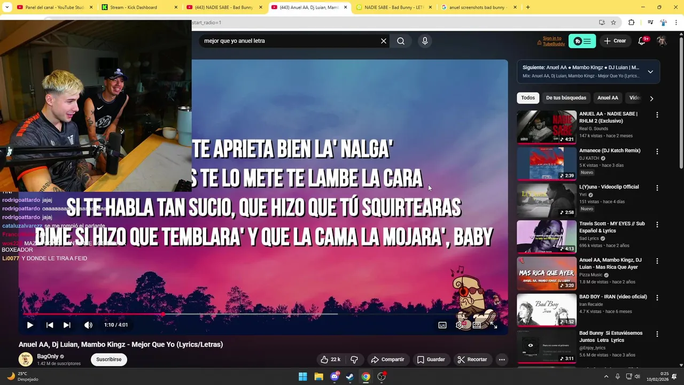Image resolution: width=684 pixels, height=385 pixels.
Task: Open a new browser tab with plus
Action: 528,7
